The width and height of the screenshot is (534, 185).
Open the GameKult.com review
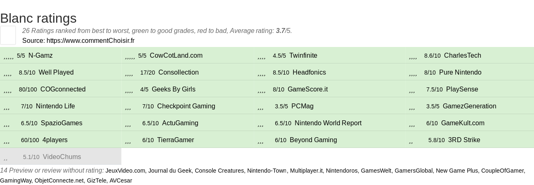(x=463, y=123)
